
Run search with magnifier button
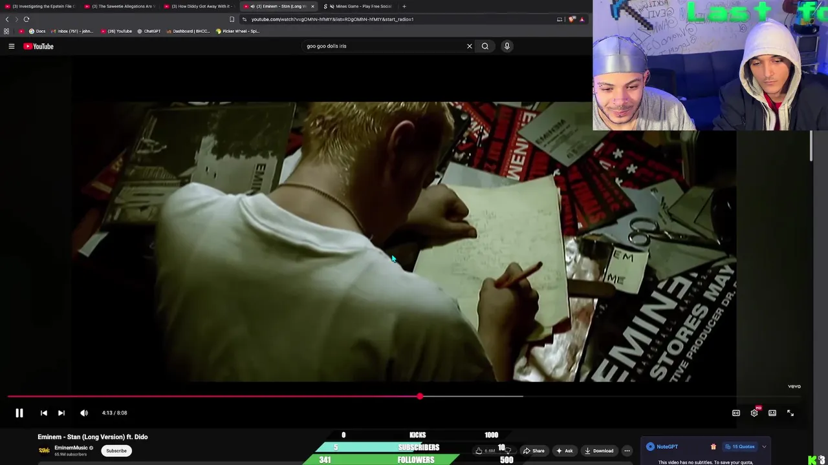[x=485, y=46]
